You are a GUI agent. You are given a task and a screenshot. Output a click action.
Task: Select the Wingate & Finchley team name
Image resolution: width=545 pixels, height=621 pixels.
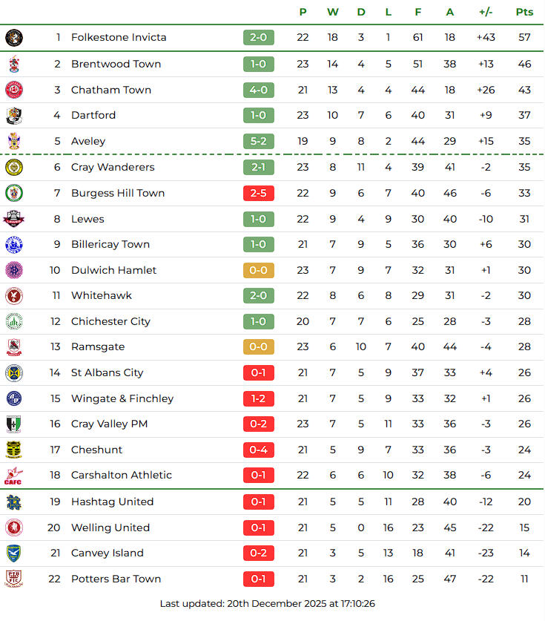click(x=122, y=398)
